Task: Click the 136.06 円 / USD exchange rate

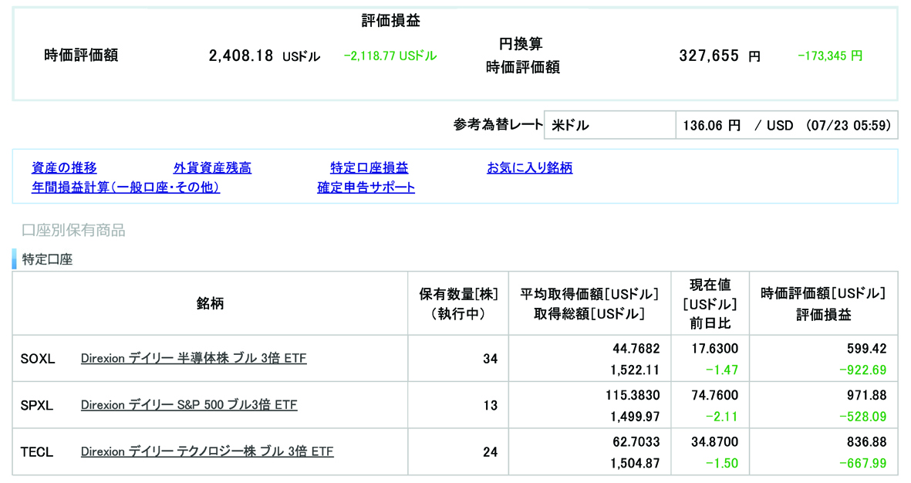Action: coord(787,126)
